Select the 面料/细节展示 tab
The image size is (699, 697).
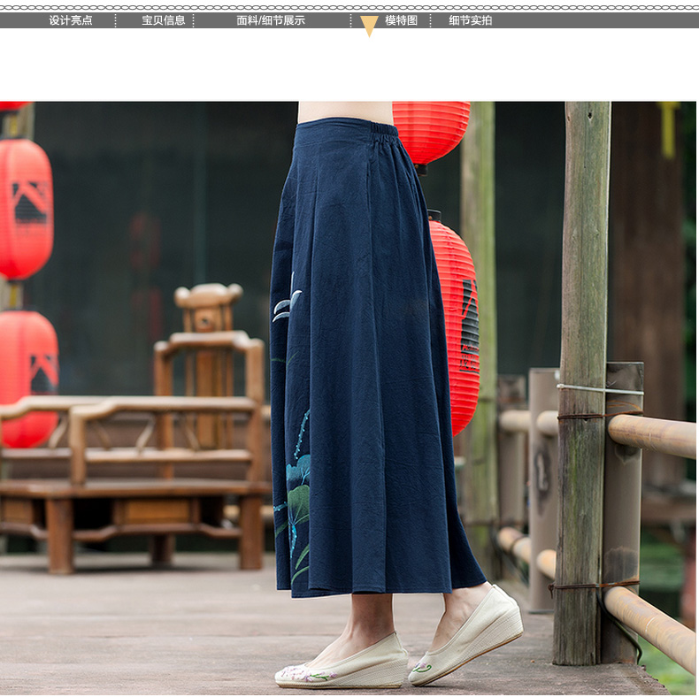coord(271,20)
